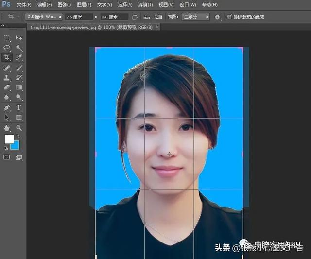Open the 窗口(W) menu

click(x=188, y=5)
